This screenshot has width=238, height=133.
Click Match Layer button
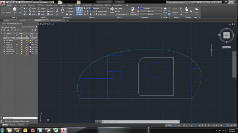[101, 14]
